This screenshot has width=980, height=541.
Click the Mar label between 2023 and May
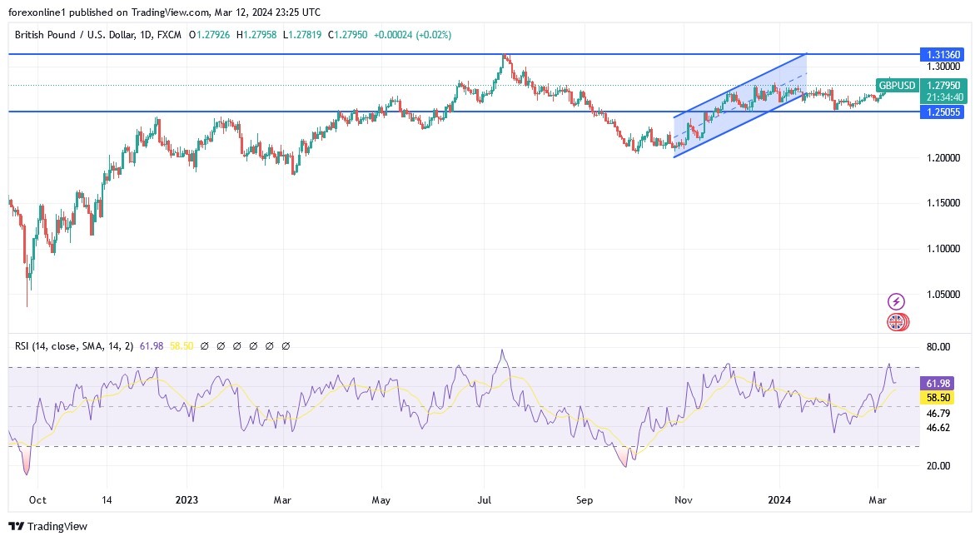pyautogui.click(x=282, y=499)
